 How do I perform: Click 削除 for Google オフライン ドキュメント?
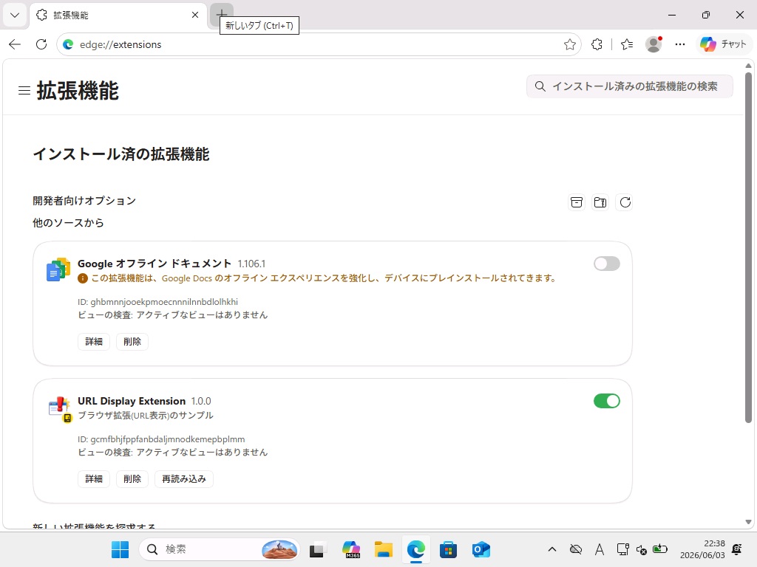pos(132,341)
